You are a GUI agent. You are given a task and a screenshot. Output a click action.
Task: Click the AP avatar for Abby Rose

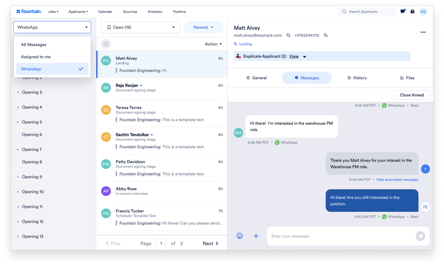[106, 191]
